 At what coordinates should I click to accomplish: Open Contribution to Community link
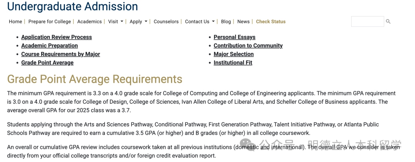(x=248, y=46)
